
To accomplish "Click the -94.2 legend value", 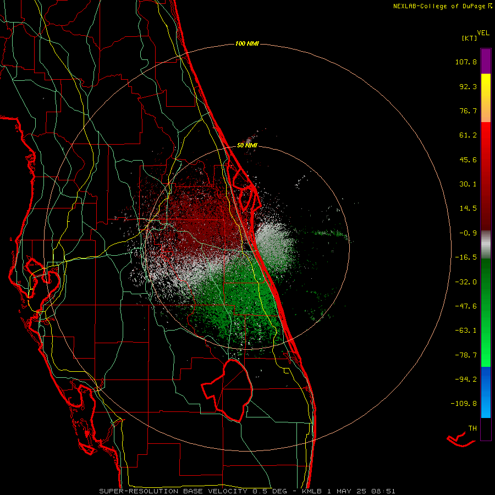I will [x=466, y=380].
